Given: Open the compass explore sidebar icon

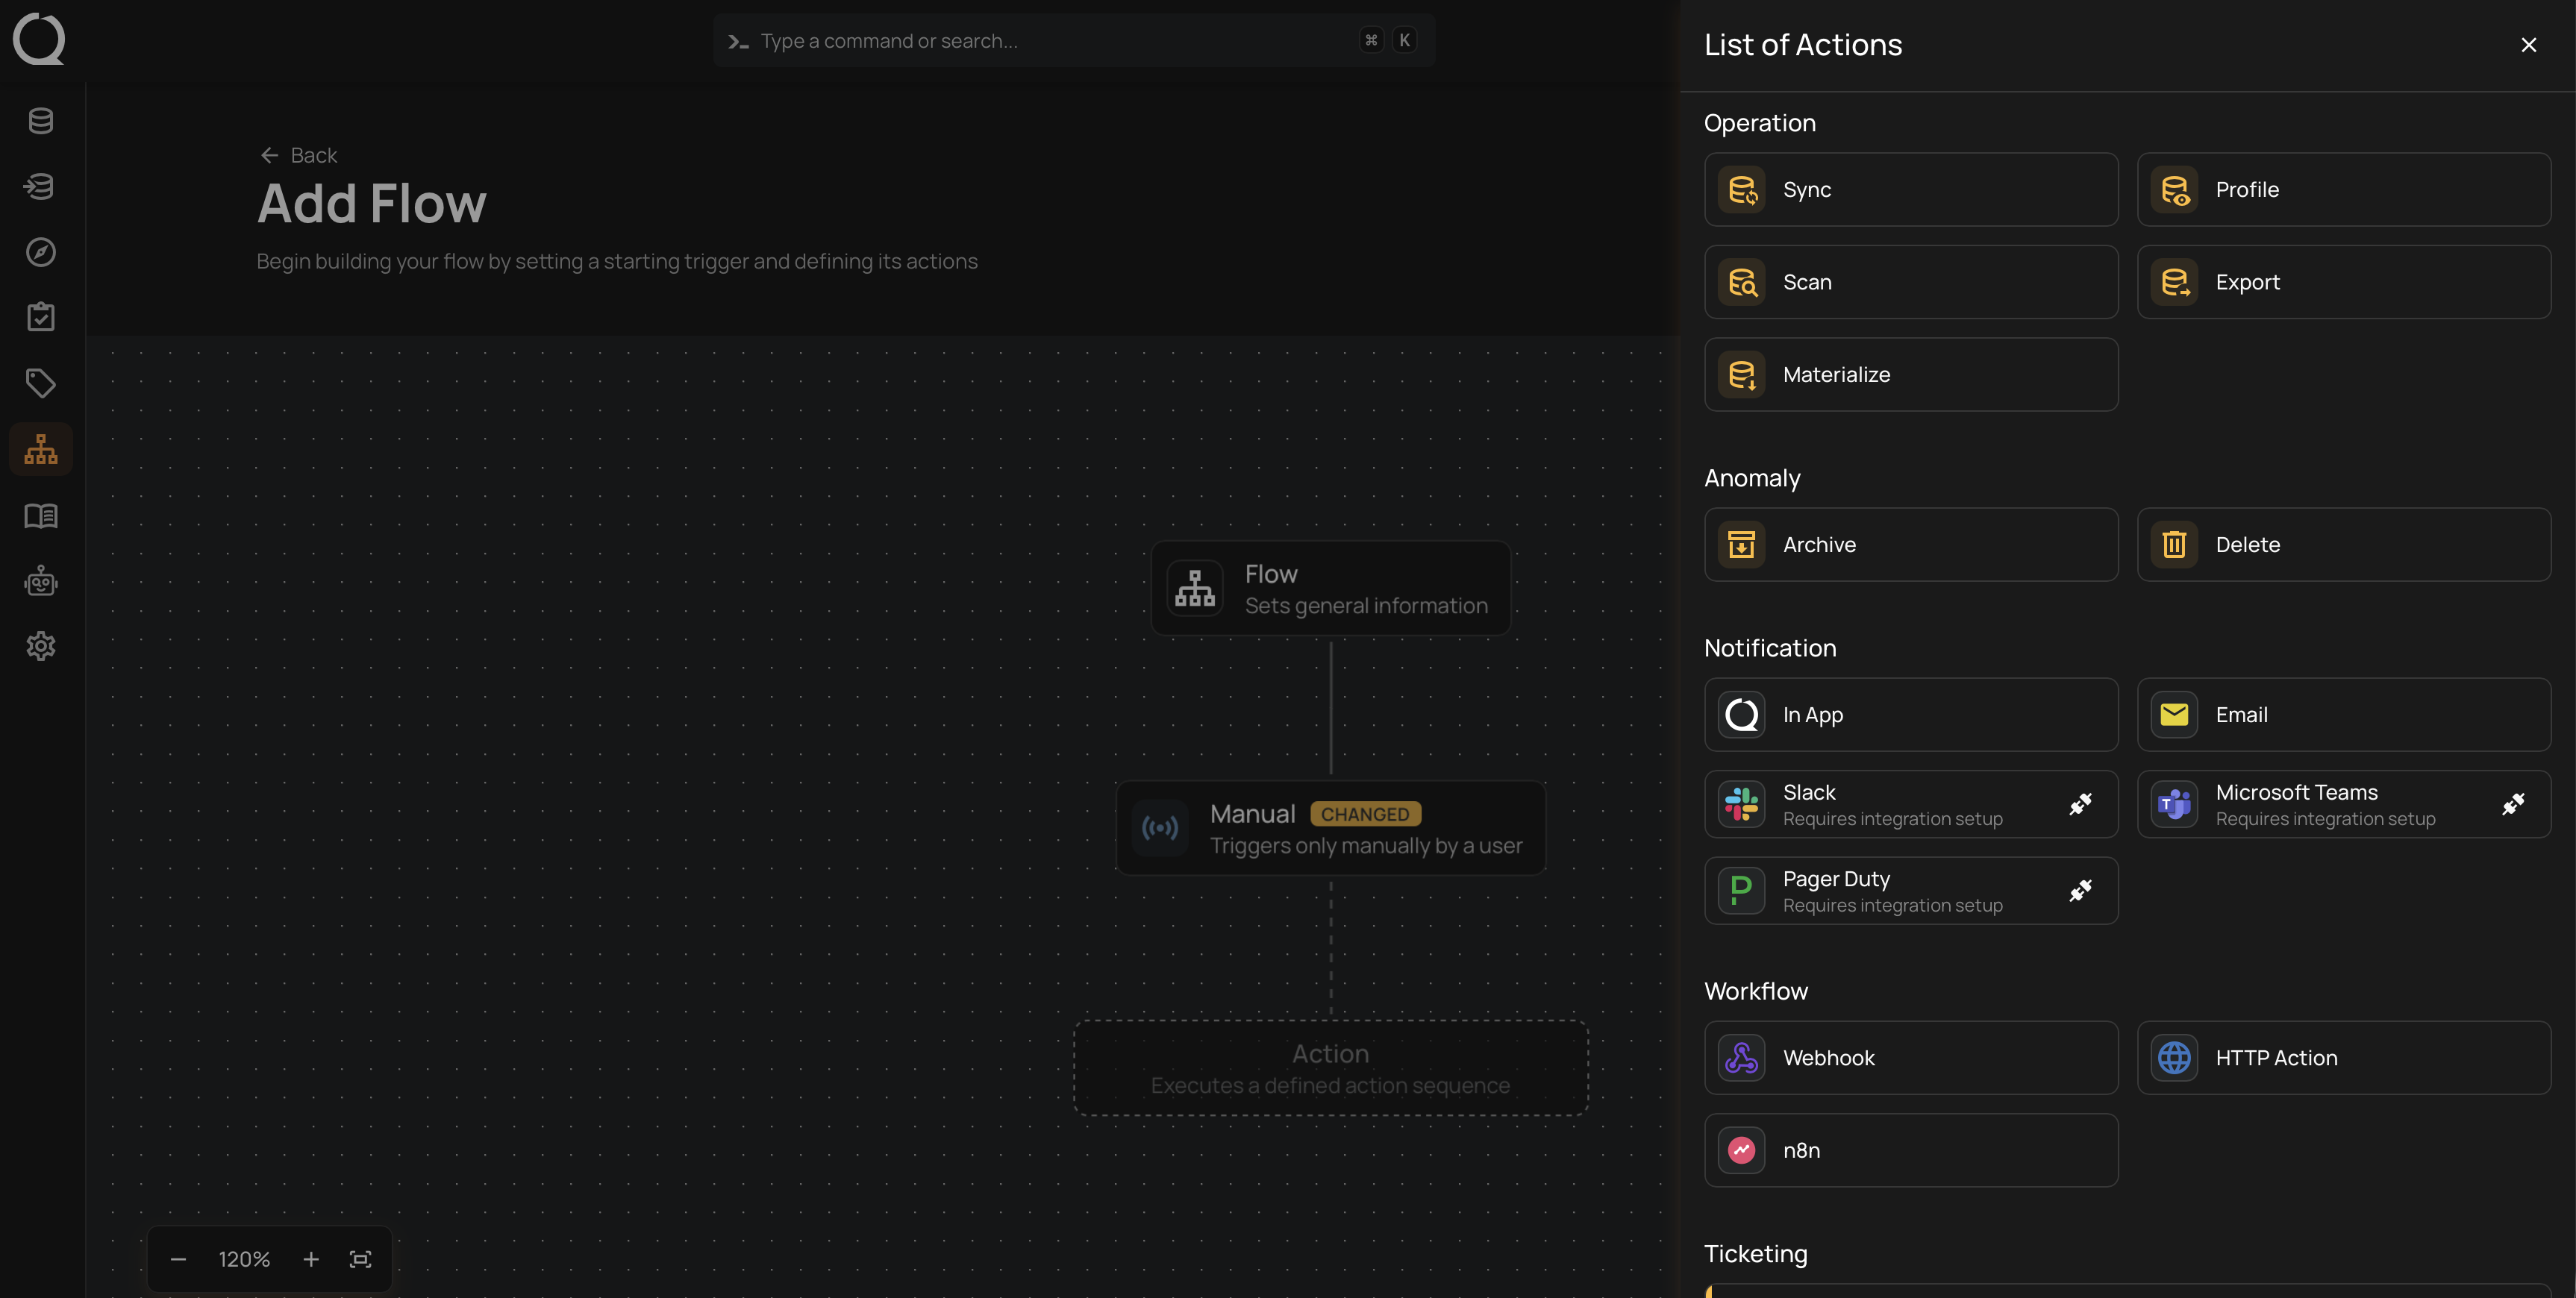Looking at the screenshot, I should (41, 252).
